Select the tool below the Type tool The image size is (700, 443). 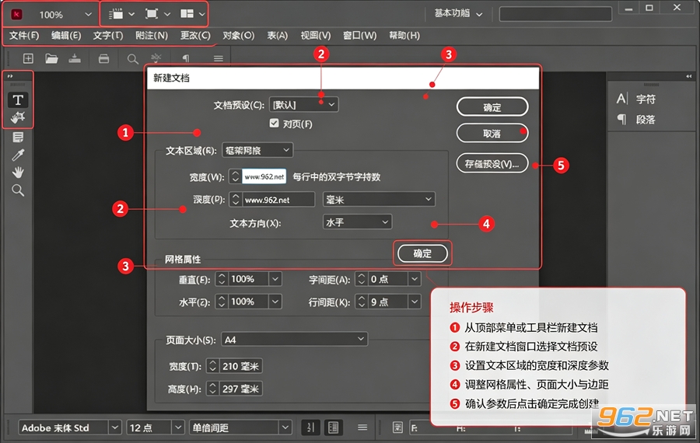18,117
